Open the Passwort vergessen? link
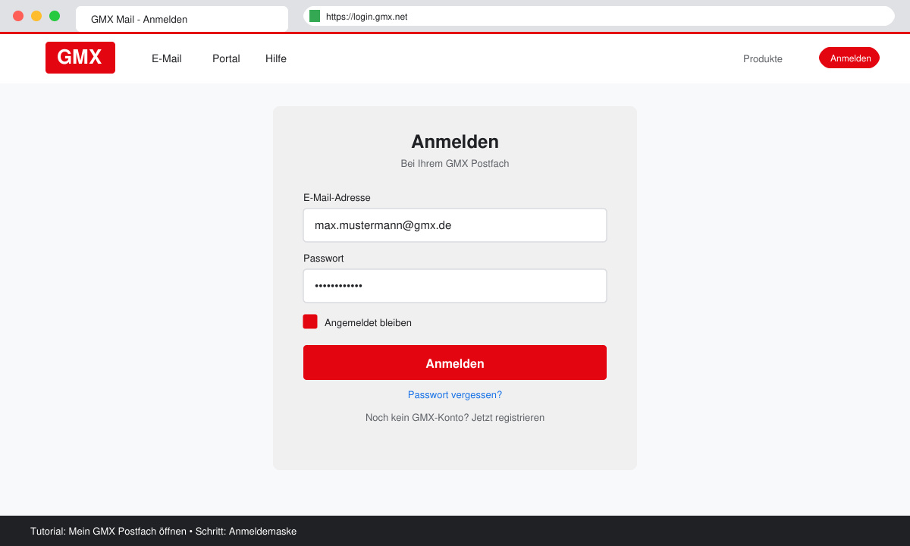Screen dimensions: 910x546 point(455,394)
